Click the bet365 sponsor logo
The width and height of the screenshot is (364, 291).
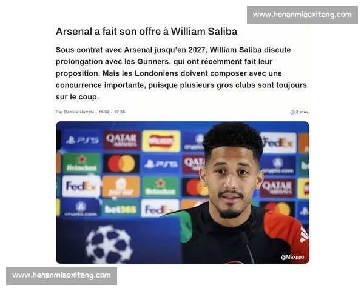(121, 210)
